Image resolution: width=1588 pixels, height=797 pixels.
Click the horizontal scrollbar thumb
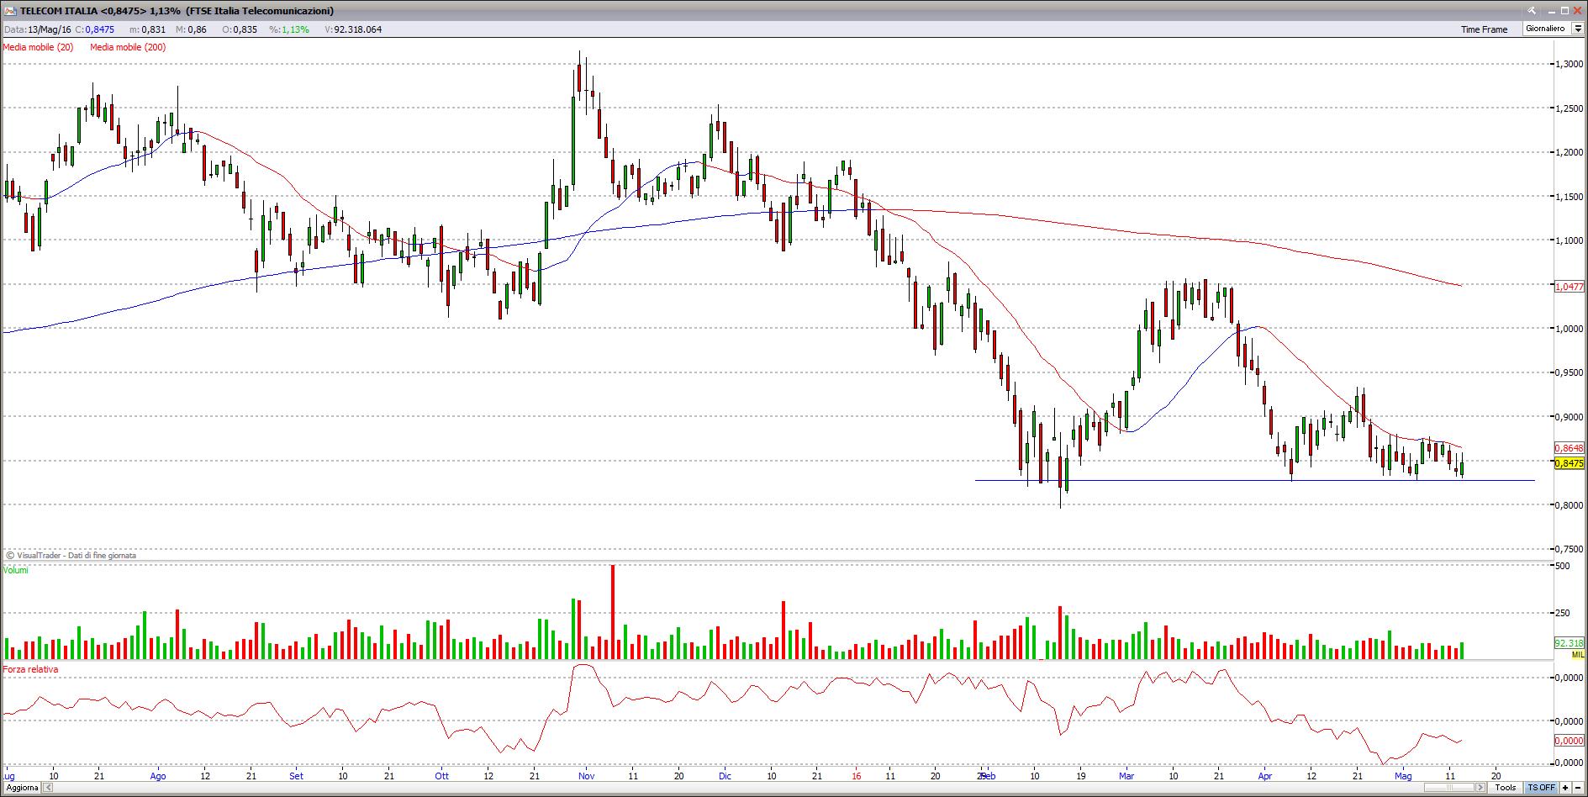coord(1449,788)
